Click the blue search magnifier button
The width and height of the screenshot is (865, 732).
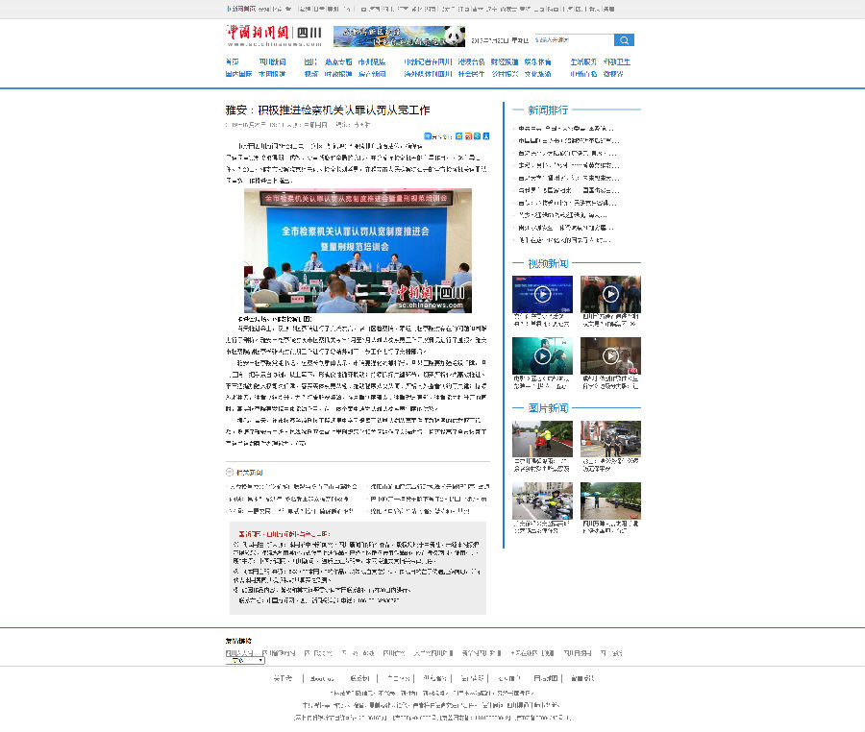(624, 40)
